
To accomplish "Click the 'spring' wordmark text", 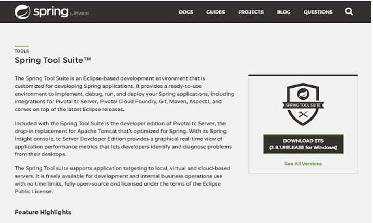I will [51, 12].
